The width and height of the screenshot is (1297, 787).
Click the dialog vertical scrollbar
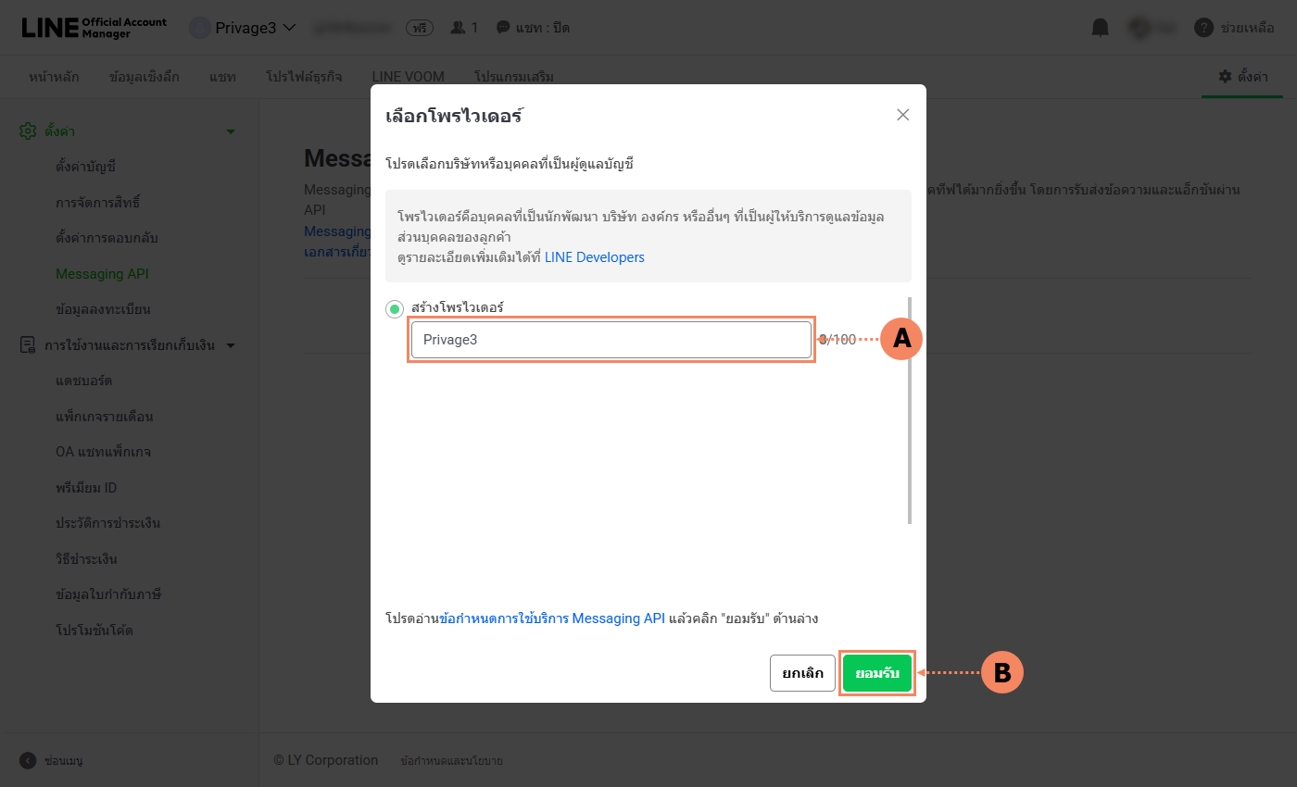click(910, 410)
